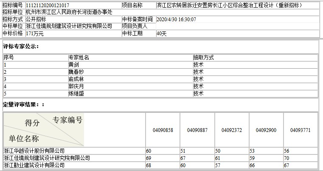Click company 浙江华越设计股份有限公司

(x=34, y=151)
